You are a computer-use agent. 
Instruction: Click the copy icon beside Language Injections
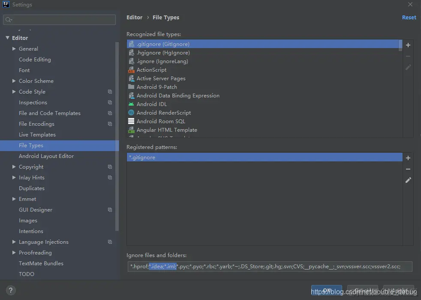110,242
